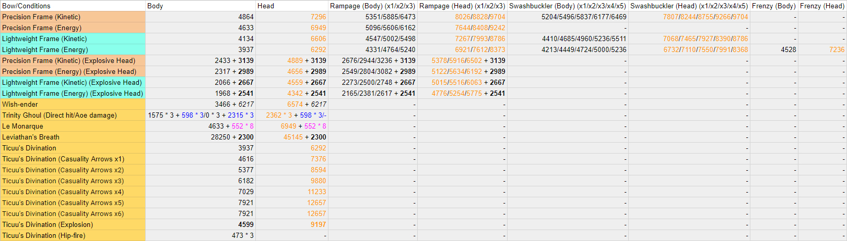Viewport: 847px width, 241px height.
Task: Select Ticuu's Divination (Casuality Arrows x2) label
Action: [x=73, y=170]
